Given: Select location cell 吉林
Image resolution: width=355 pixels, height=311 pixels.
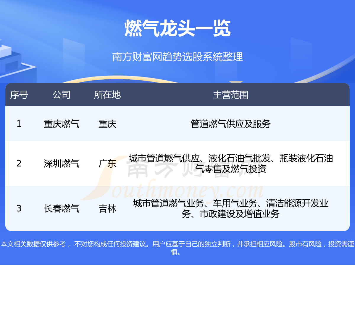Looking at the screenshot, I should [107, 208].
